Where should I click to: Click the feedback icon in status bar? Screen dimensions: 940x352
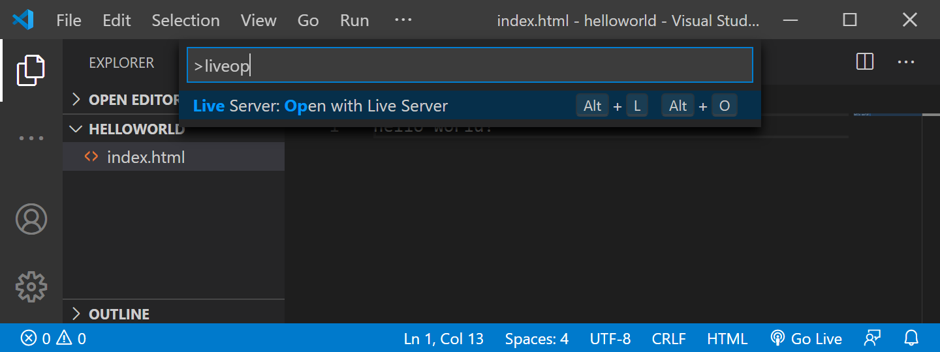(872, 338)
